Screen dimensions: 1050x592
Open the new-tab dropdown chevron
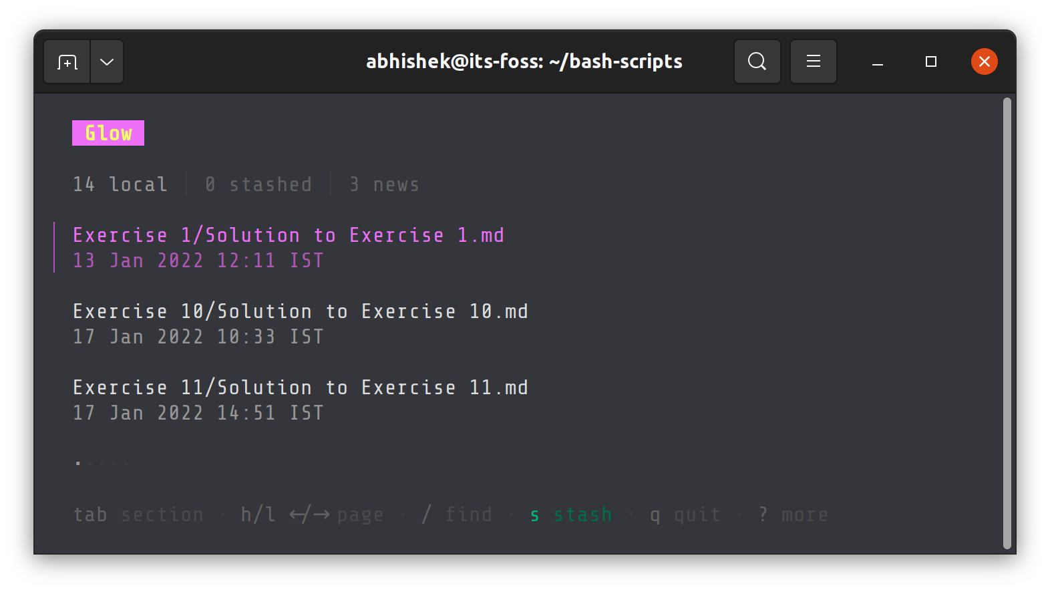pos(106,61)
